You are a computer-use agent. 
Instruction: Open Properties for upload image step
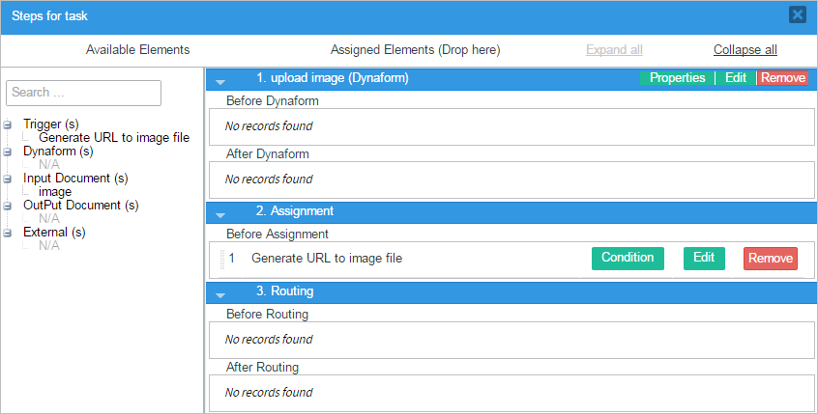[677, 78]
